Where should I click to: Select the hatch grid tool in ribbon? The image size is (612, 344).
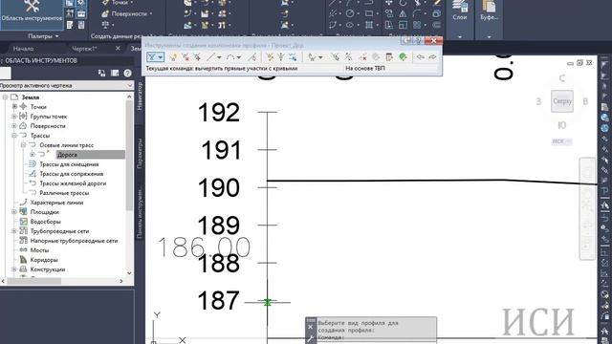pyautogui.click(x=369, y=25)
